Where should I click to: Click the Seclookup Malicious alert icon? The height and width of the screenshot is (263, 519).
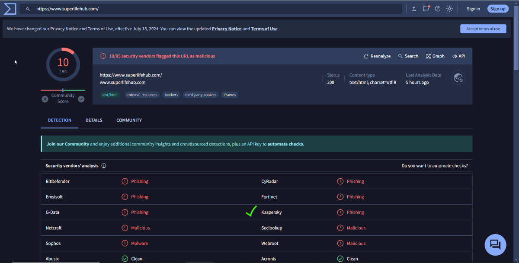(x=340, y=228)
